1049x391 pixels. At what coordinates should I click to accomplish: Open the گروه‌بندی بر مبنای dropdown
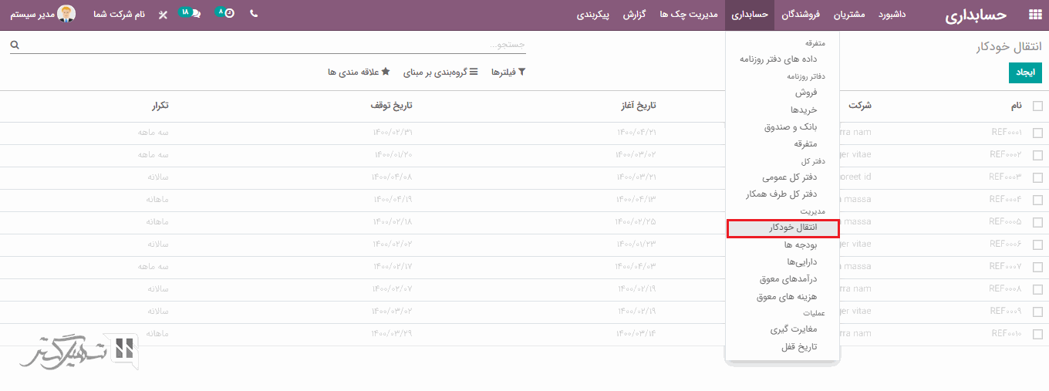coord(441,72)
